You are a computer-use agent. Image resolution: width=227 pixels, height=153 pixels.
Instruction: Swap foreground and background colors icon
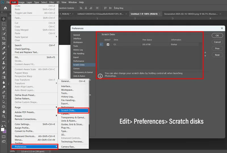point(5,126)
